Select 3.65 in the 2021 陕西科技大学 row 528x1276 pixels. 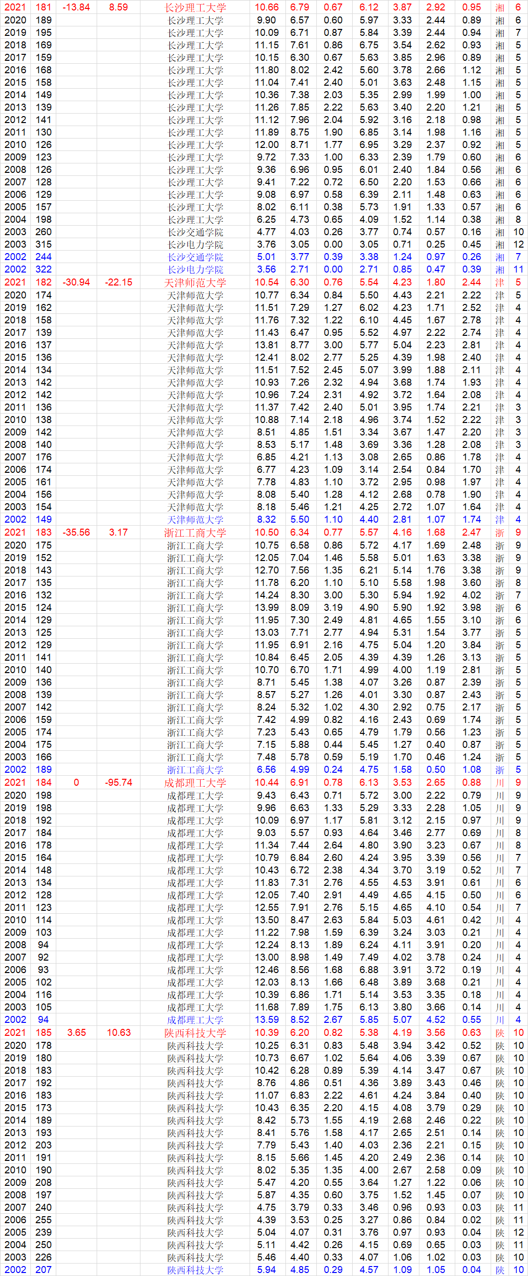(x=76, y=1033)
